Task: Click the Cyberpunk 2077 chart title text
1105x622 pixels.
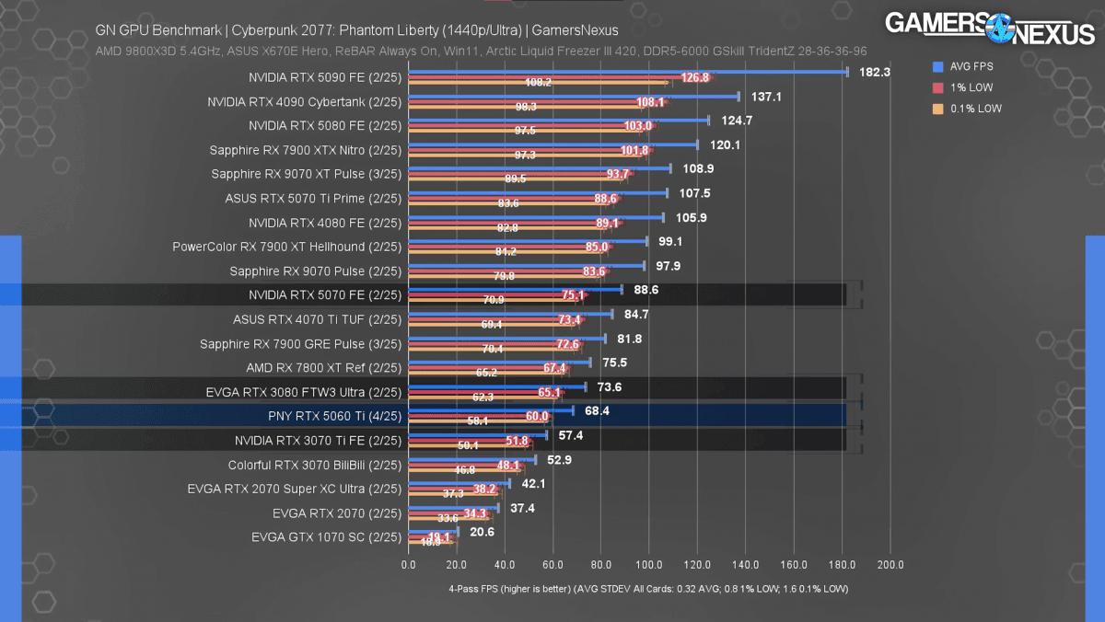Action: coord(358,30)
